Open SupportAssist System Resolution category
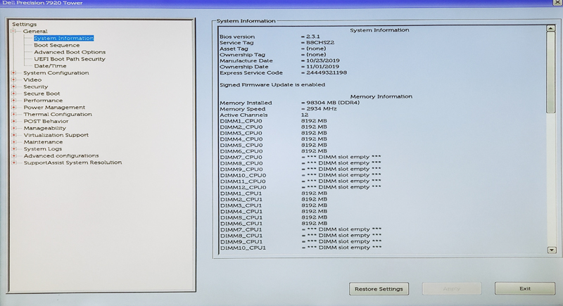 click(72, 162)
